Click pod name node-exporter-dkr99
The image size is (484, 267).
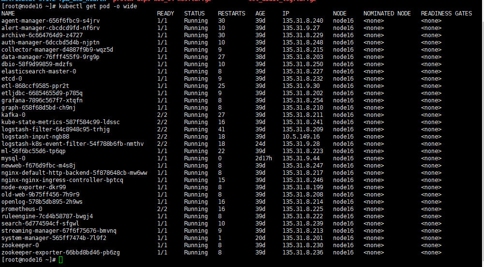point(33,187)
